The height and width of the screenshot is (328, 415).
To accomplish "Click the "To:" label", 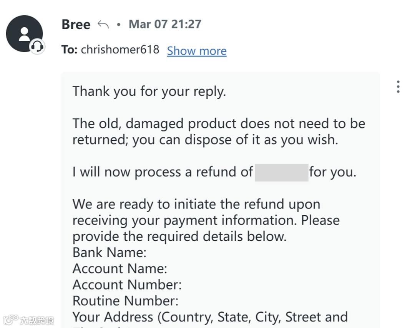I will pyautogui.click(x=70, y=50).
